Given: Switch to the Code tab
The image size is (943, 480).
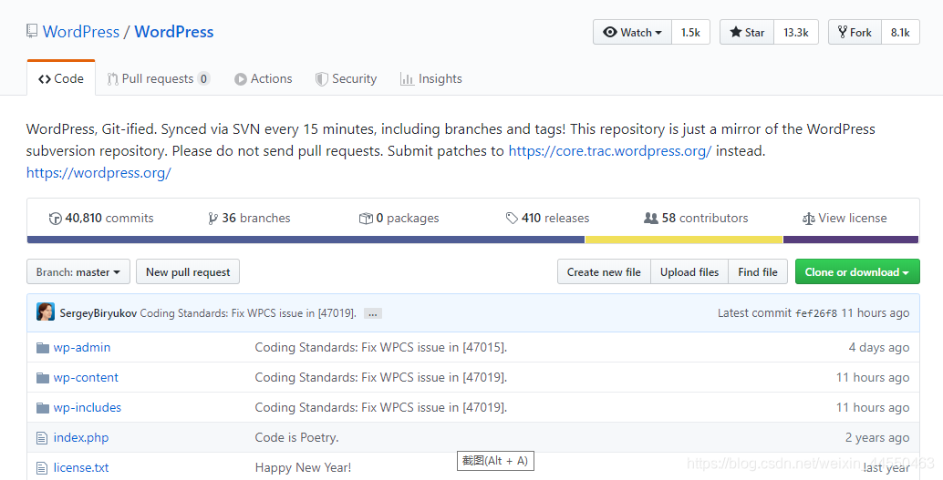Looking at the screenshot, I should pos(61,78).
